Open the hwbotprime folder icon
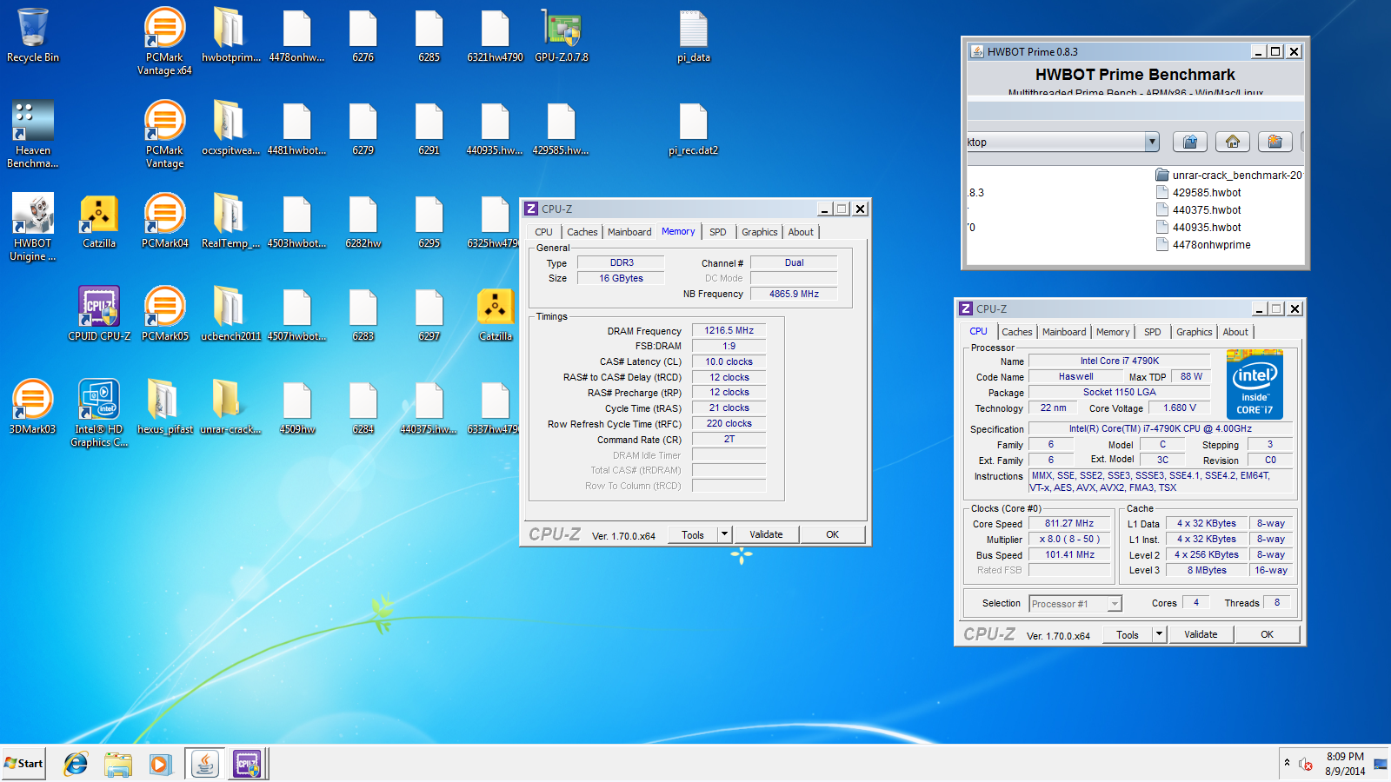1391x782 pixels. pos(230,35)
